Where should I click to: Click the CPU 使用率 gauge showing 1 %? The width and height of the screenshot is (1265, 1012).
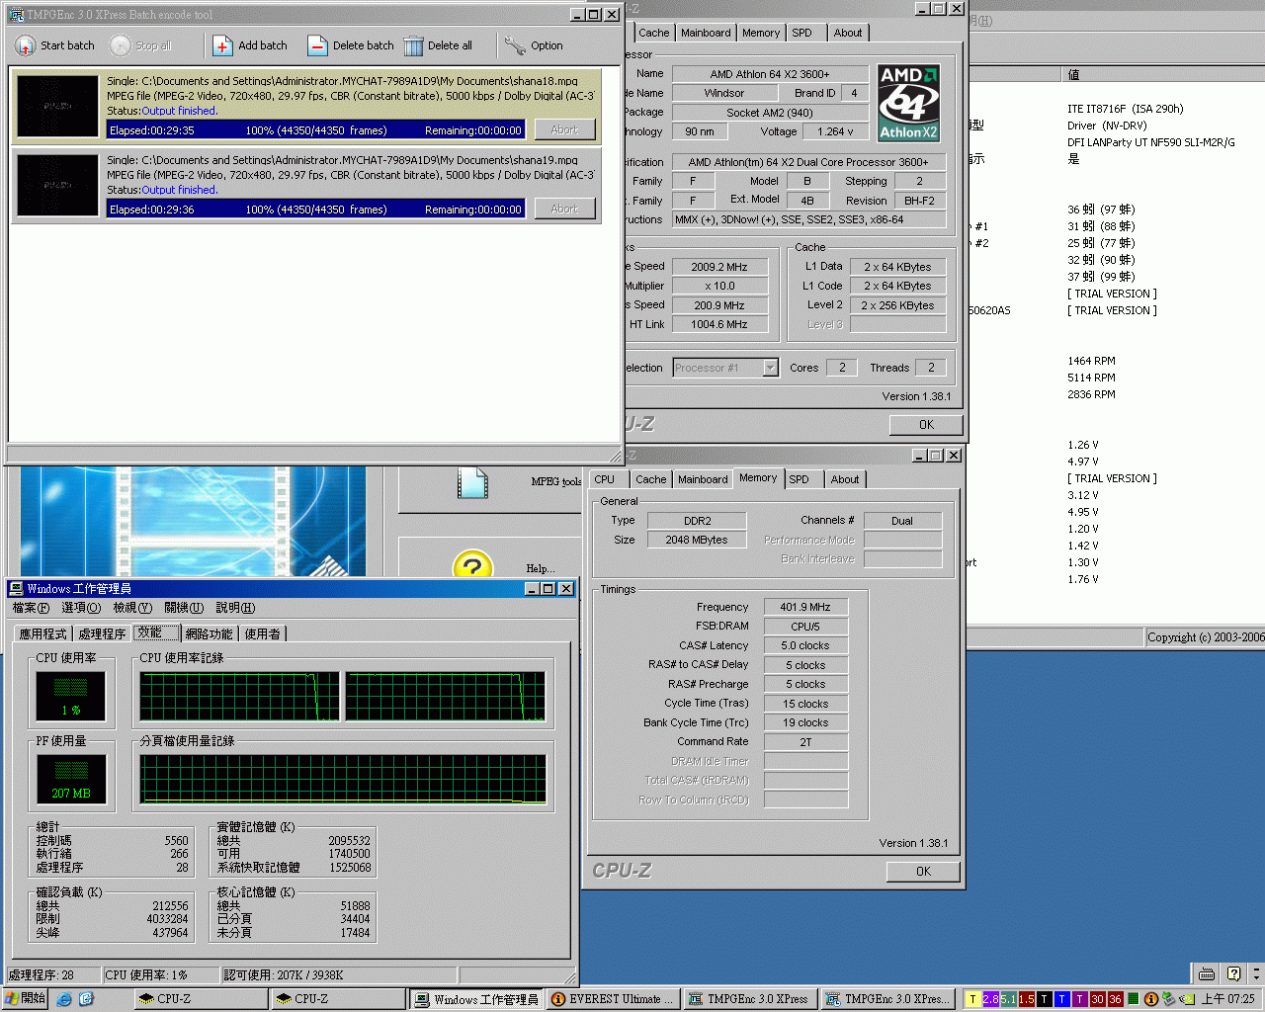(71, 696)
